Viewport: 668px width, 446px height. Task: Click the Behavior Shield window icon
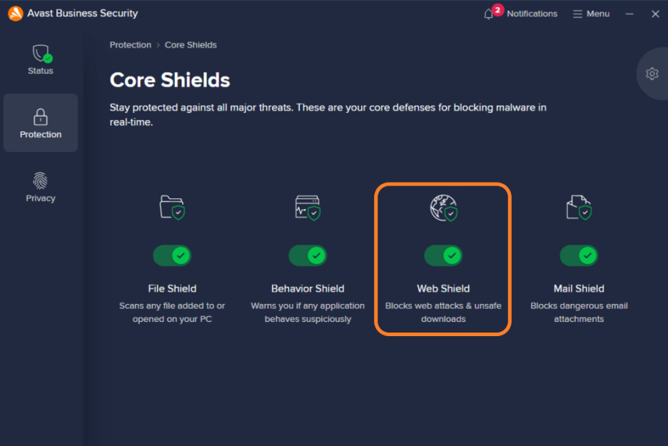(x=308, y=208)
